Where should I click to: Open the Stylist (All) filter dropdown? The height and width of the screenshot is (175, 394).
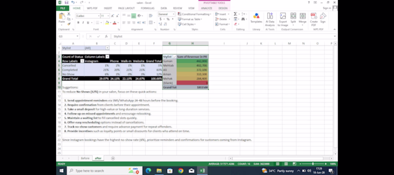107,48
